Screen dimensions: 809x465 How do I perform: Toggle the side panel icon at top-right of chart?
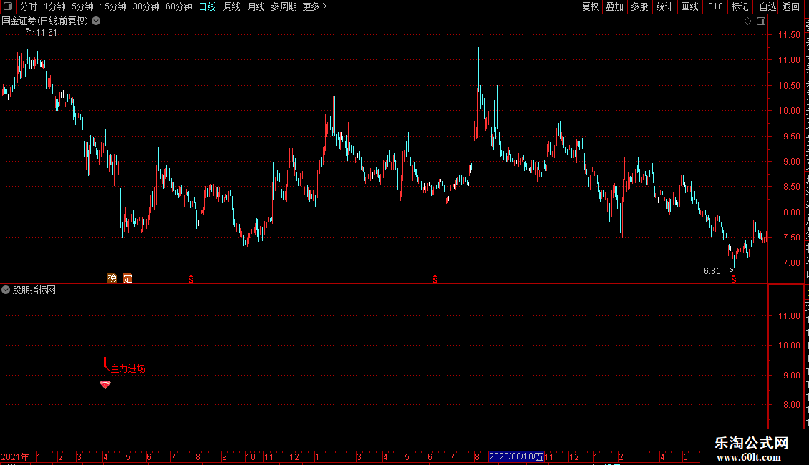[x=761, y=21]
